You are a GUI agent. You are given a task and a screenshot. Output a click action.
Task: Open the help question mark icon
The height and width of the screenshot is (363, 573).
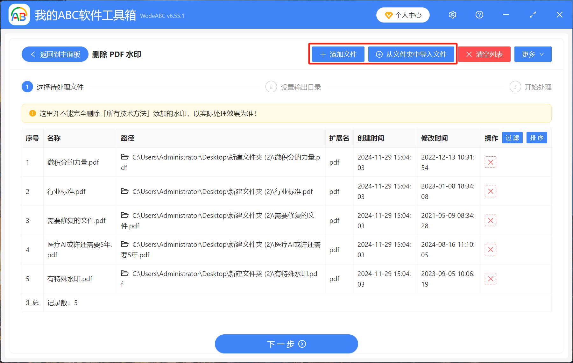click(x=479, y=15)
